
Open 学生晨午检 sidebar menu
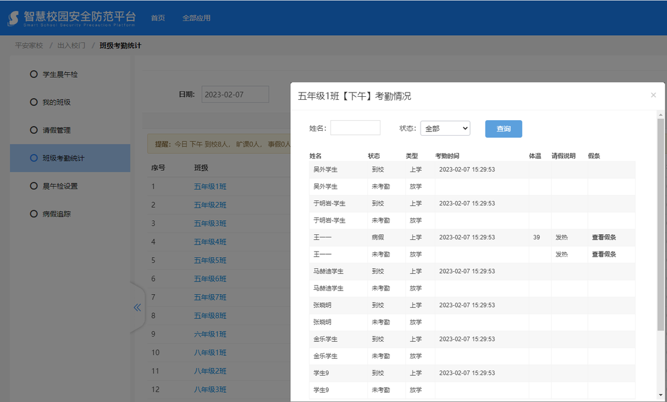click(x=60, y=74)
